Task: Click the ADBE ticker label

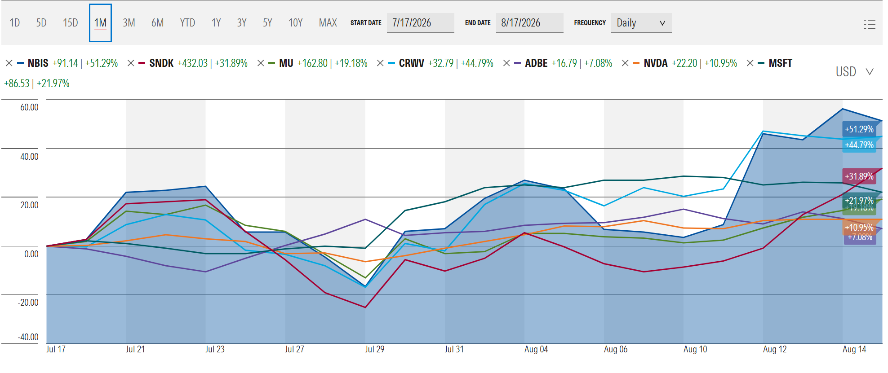Action: pos(537,63)
